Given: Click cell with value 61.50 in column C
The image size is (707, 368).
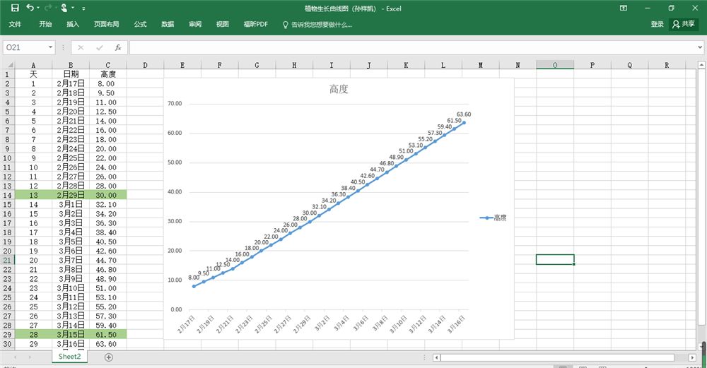Looking at the screenshot, I should coord(107,335).
